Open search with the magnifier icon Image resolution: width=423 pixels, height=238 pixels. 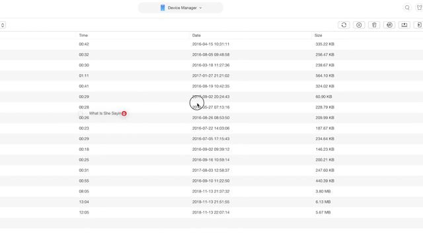(407, 8)
